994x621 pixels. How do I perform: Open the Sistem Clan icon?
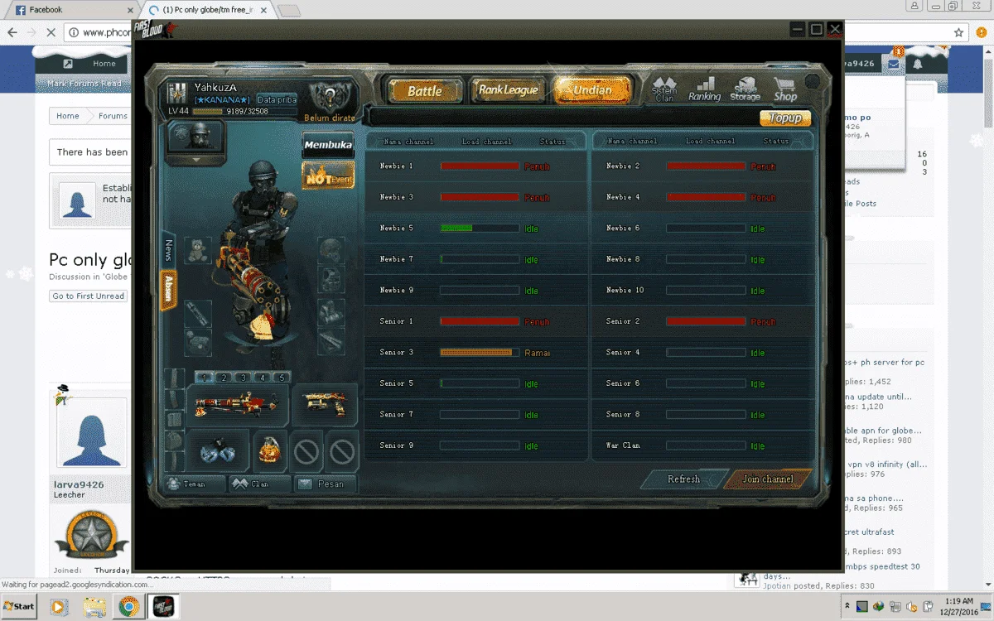coord(664,89)
